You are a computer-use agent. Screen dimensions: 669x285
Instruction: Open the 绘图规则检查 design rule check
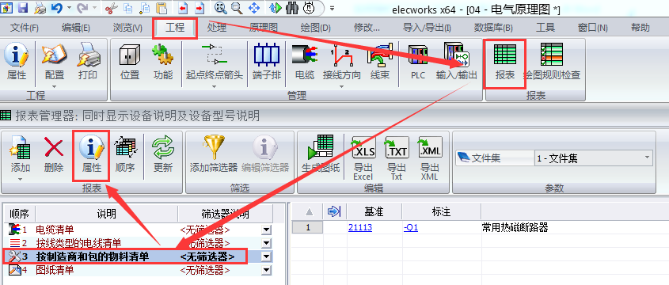click(552, 63)
